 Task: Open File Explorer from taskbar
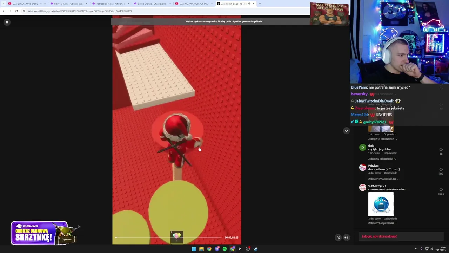pos(201,249)
